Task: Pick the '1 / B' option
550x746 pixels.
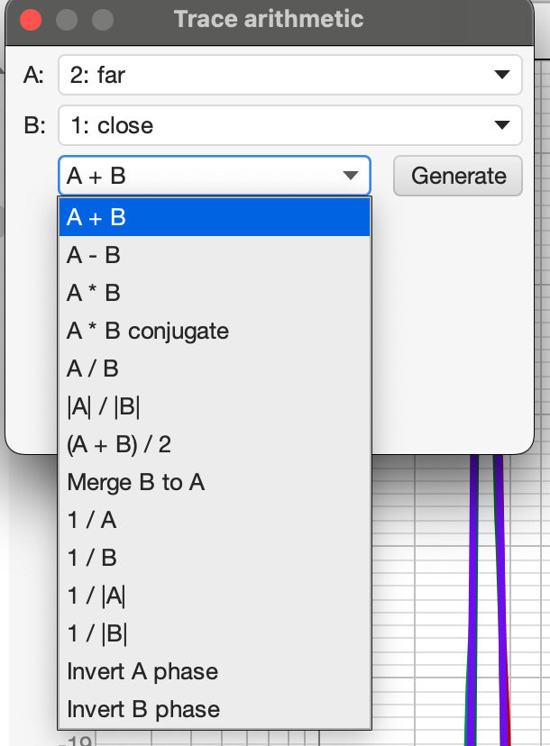Action: pos(215,558)
